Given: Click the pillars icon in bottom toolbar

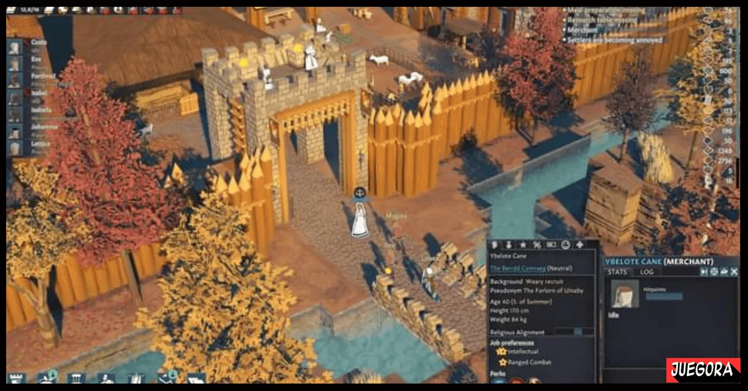Looking at the screenshot, I should tap(76, 378).
